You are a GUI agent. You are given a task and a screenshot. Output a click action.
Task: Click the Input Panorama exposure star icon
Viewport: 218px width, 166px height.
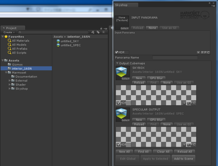click(x=198, y=52)
